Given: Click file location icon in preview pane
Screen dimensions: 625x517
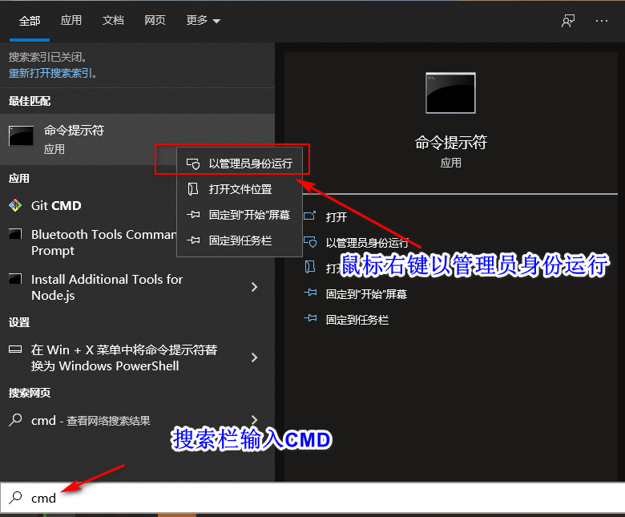Looking at the screenshot, I should tap(310, 267).
